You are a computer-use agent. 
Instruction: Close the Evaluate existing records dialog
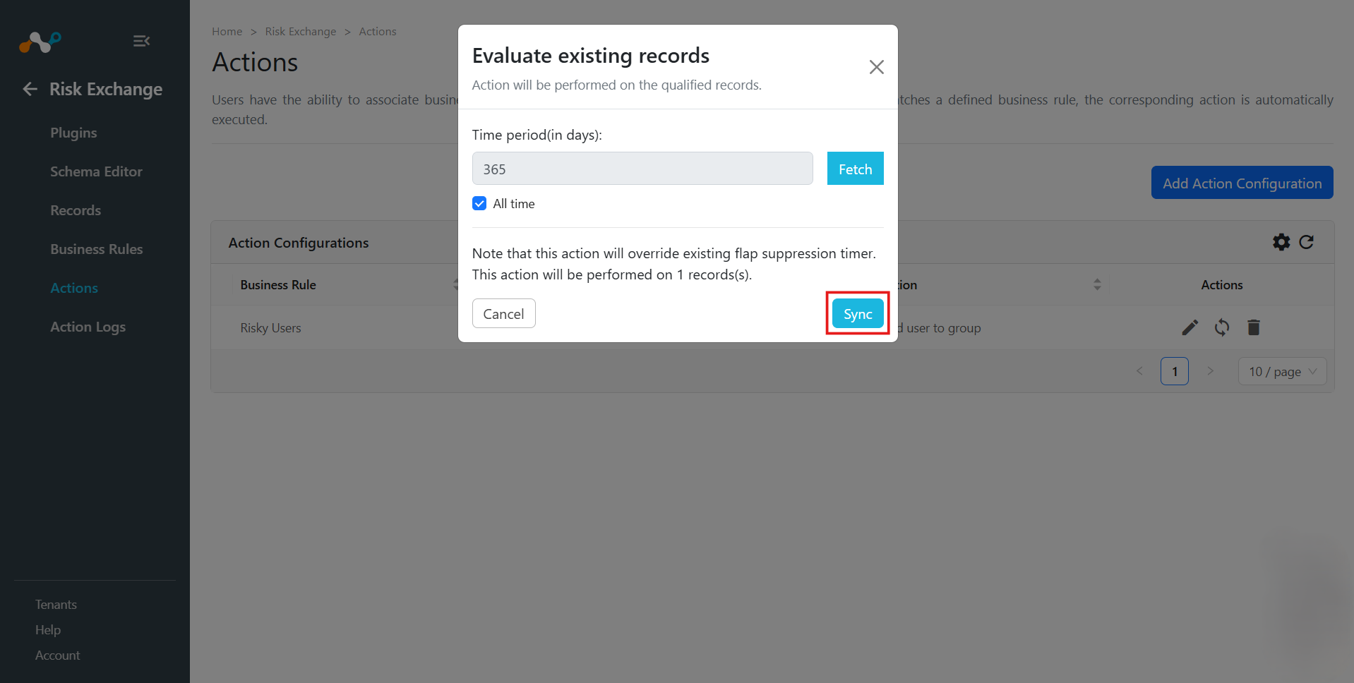pos(876,67)
